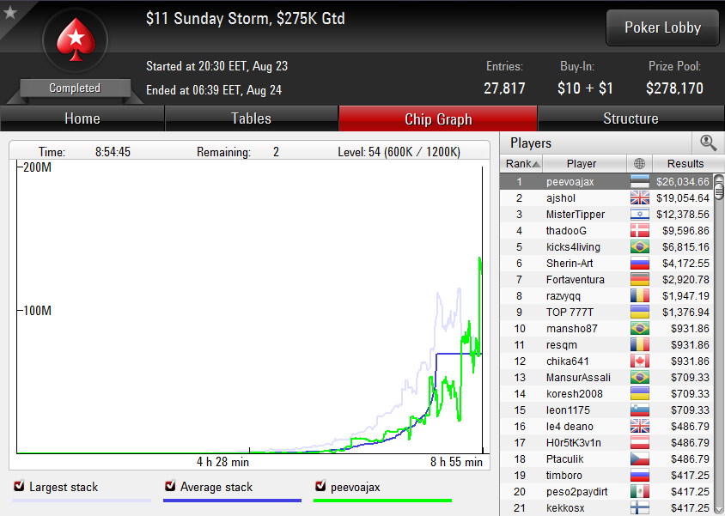
Task: Click the UK flag beside le4 deano
Action: tap(640, 427)
